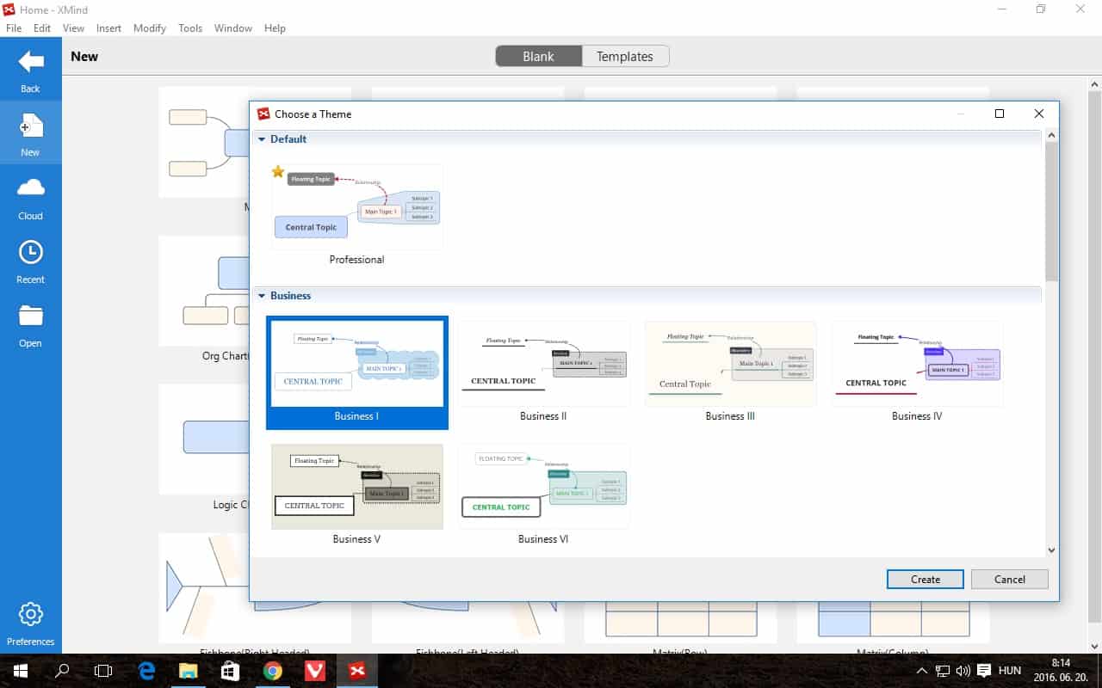Collapse the Business theme group
1102x688 pixels.
pyautogui.click(x=262, y=296)
